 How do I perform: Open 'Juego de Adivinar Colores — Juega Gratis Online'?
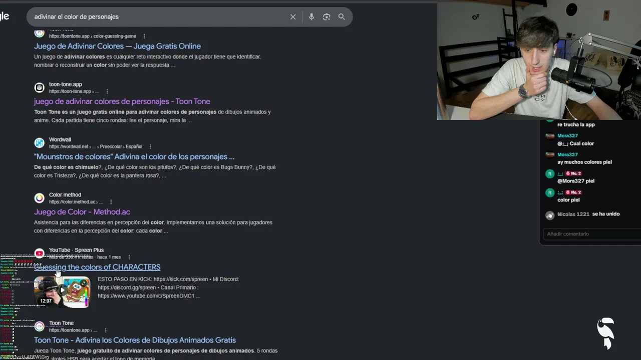tap(117, 46)
